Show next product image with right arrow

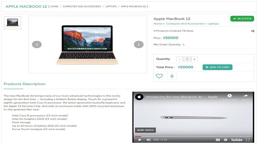pyautogui.click(x=139, y=45)
